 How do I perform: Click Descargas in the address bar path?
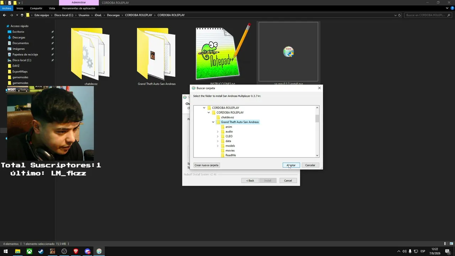(113, 15)
